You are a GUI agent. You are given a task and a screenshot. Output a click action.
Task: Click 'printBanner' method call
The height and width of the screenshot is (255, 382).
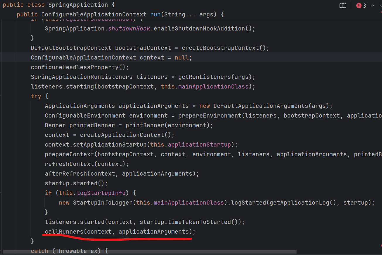145,125
